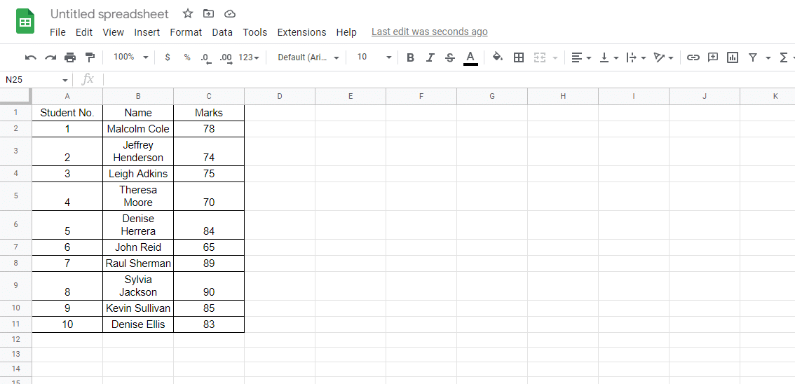The height and width of the screenshot is (384, 795).
Task: Click the insert comment icon
Action: [713, 57]
